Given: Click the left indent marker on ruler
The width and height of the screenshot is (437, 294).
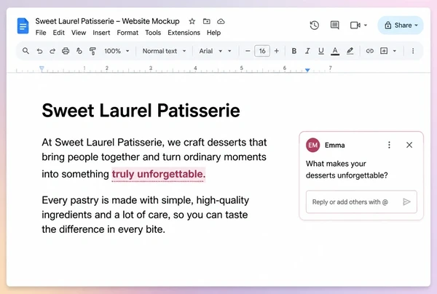Looking at the screenshot, I should [42, 68].
